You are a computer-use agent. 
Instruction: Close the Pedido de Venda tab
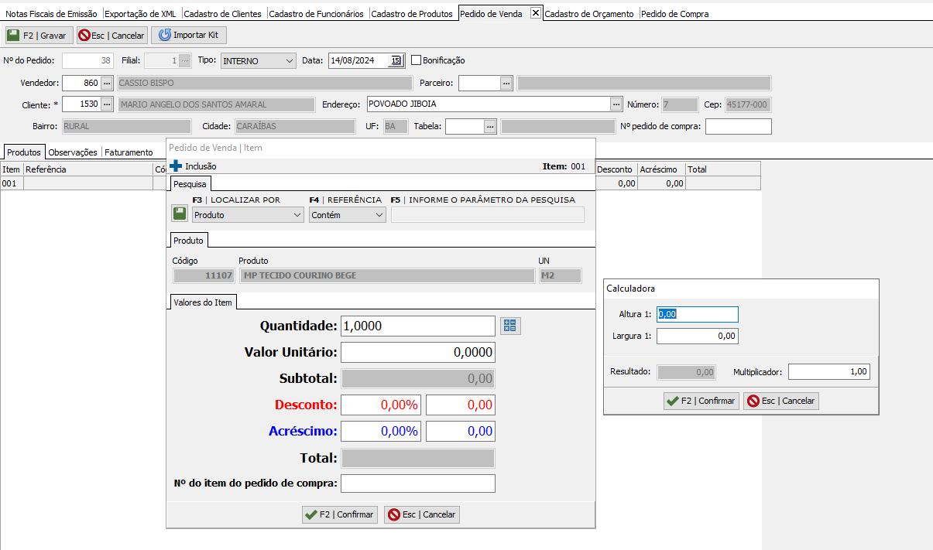535,13
